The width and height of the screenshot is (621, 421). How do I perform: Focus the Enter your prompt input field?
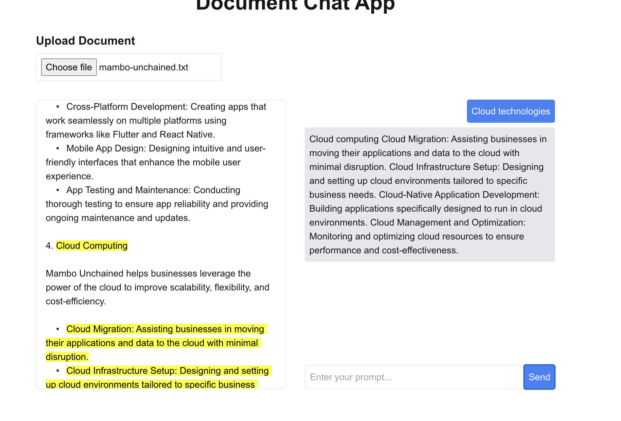point(414,377)
